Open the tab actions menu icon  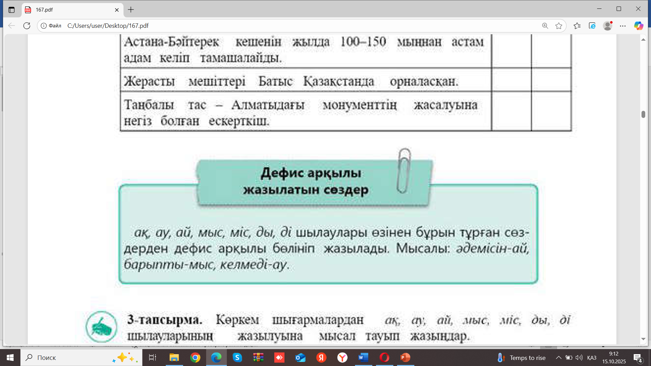click(12, 10)
